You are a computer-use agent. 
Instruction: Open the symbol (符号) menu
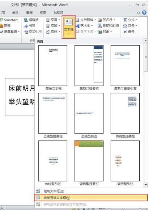[x=130, y=26]
